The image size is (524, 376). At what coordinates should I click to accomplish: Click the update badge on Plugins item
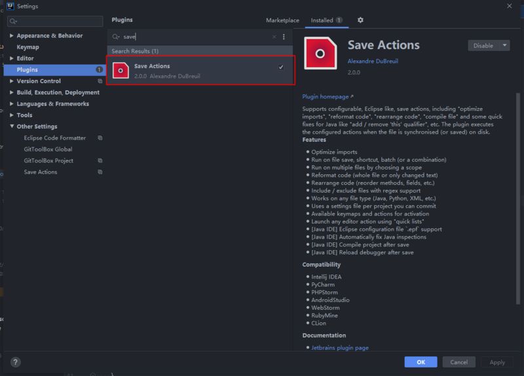pyautogui.click(x=100, y=69)
